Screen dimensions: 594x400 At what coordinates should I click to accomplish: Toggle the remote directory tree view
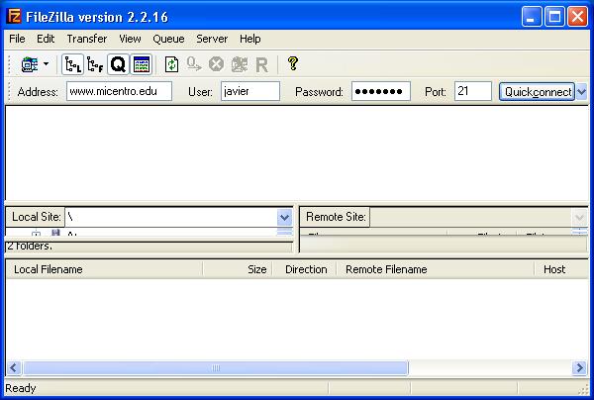[95, 64]
